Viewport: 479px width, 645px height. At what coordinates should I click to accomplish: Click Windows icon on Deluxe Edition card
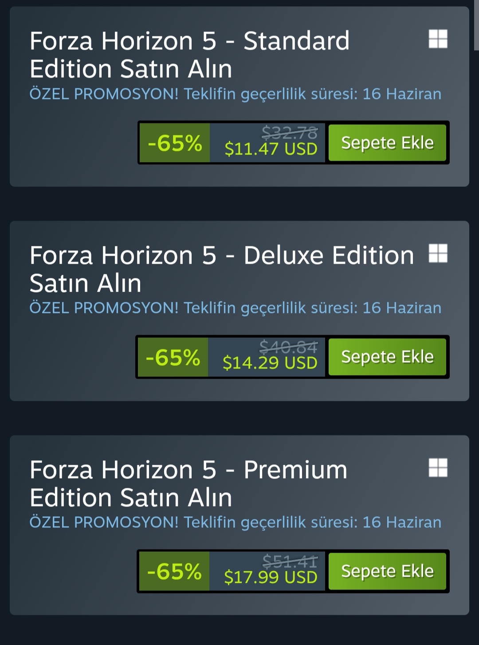point(438,253)
